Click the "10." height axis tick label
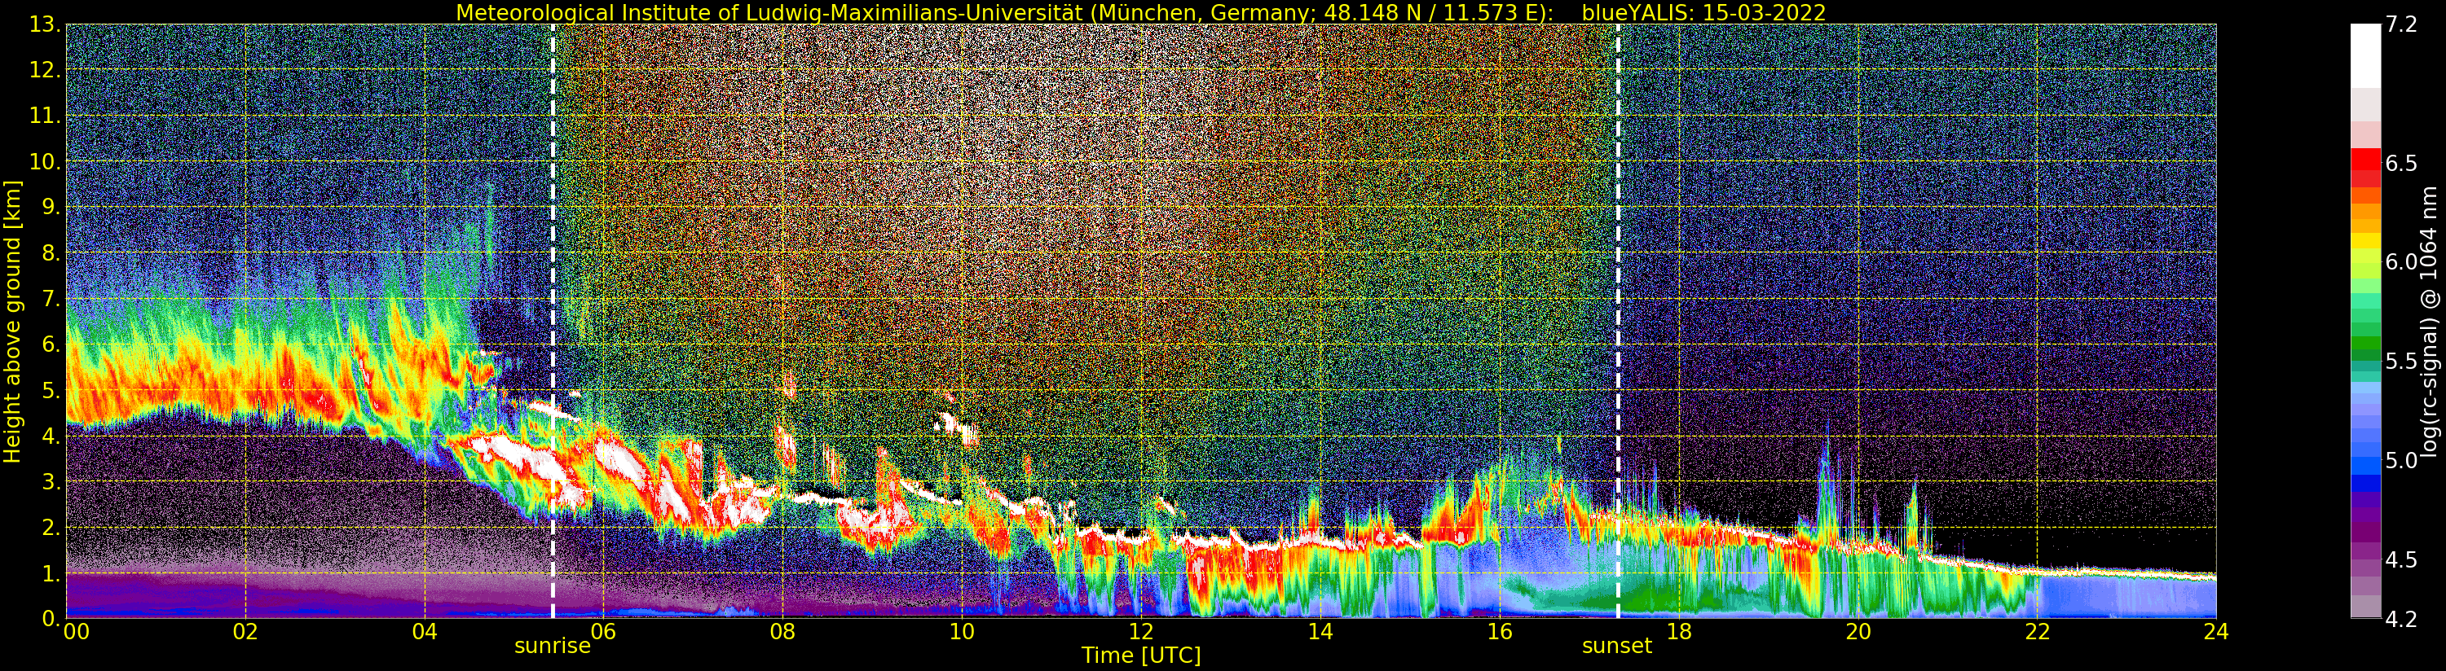Image resolution: width=2446 pixels, height=671 pixels. click(45, 161)
